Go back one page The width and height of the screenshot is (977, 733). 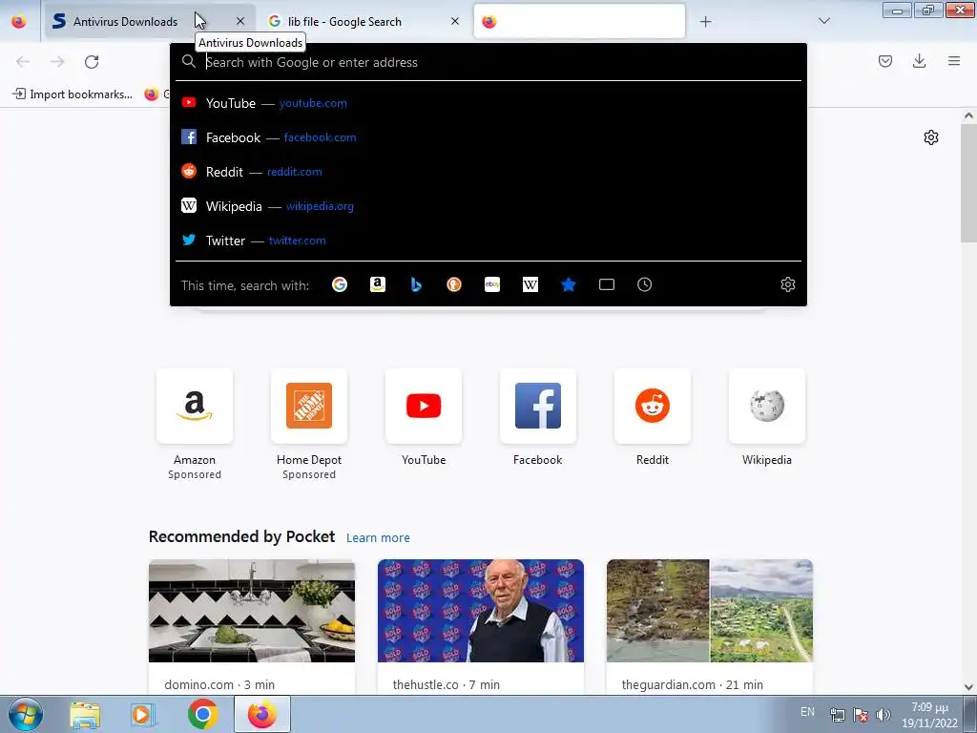coord(23,62)
